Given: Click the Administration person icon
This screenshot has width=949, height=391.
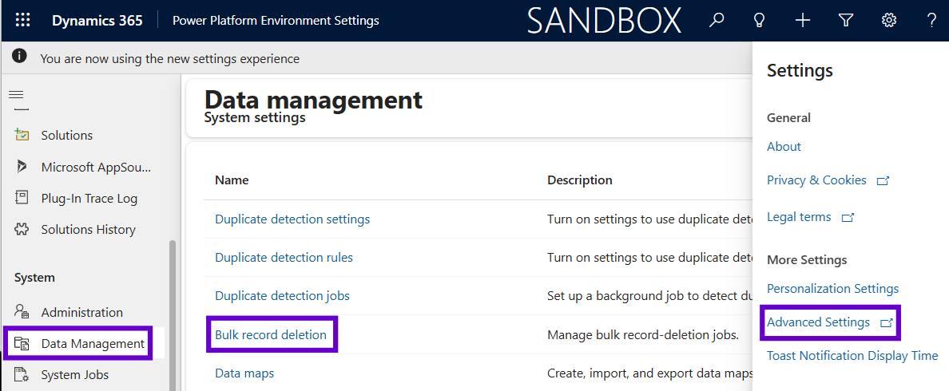Looking at the screenshot, I should 22,312.
